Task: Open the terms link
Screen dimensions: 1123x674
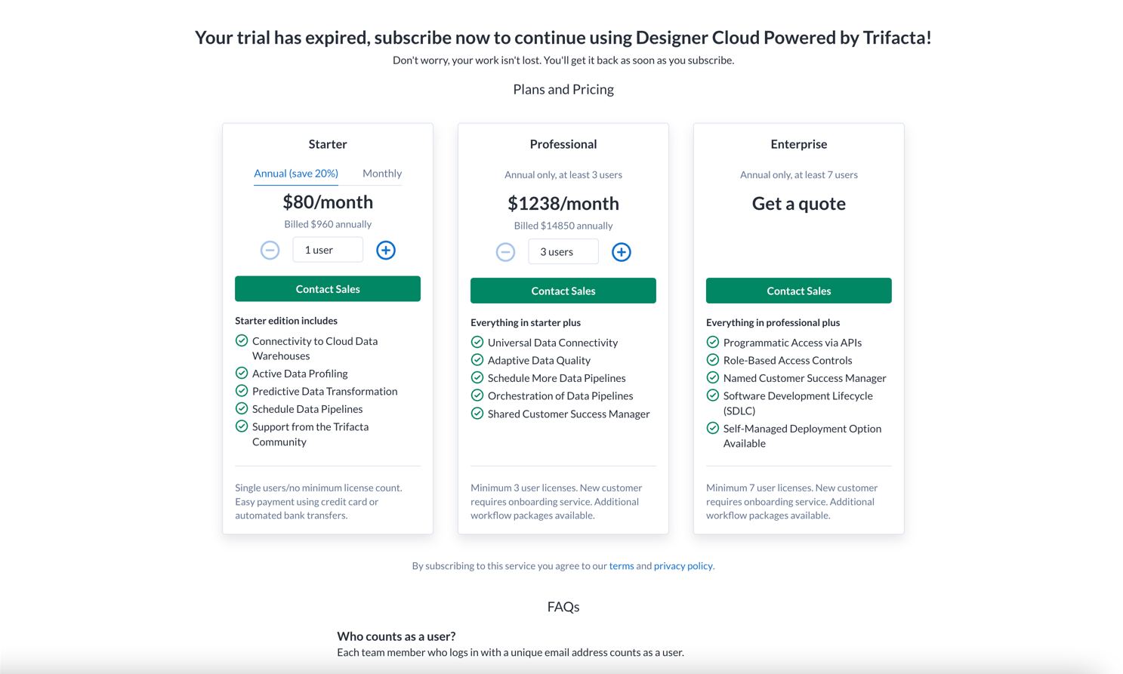Action: click(621, 565)
